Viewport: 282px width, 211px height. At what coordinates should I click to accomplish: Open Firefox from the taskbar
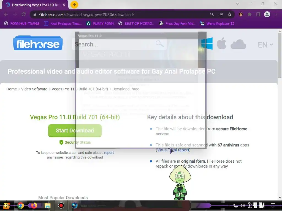(34, 206)
